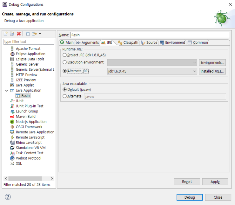
Task: Click the Installed JREs button
Action: point(212,71)
